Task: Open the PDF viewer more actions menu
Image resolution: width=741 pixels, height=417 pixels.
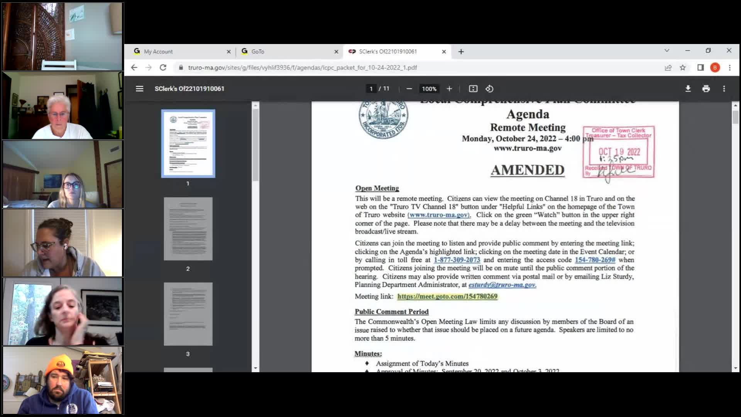Action: coord(724,89)
